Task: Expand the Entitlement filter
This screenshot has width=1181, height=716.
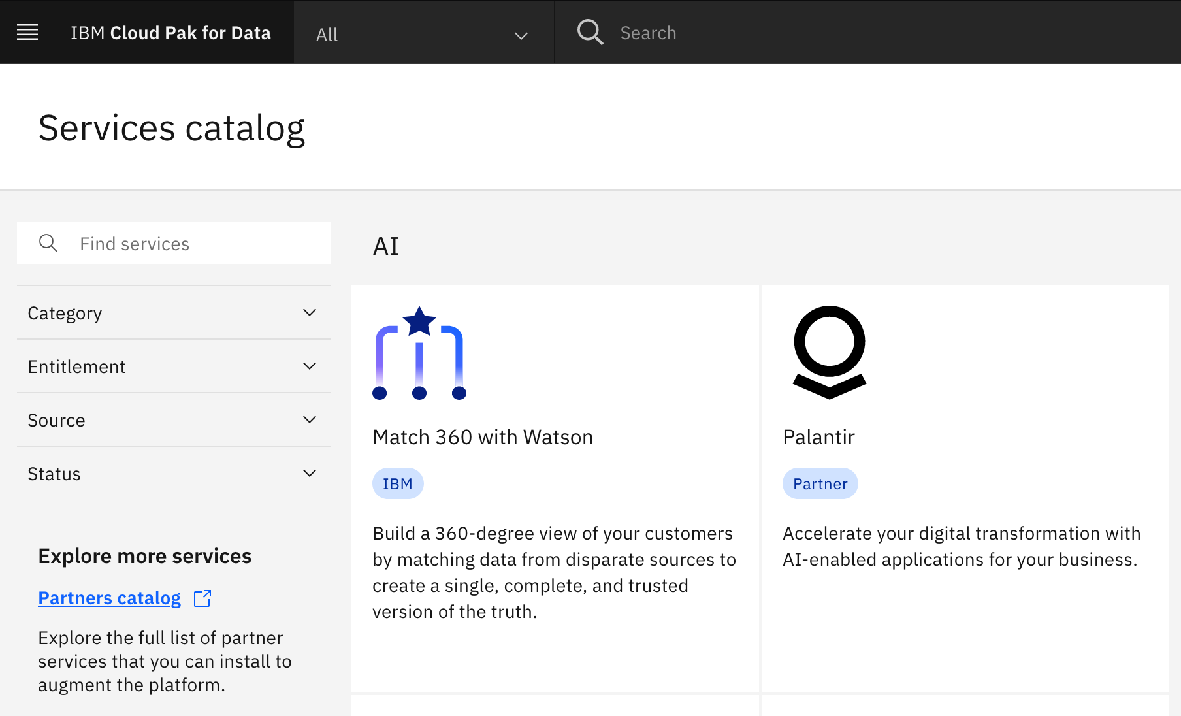Action: click(x=174, y=366)
